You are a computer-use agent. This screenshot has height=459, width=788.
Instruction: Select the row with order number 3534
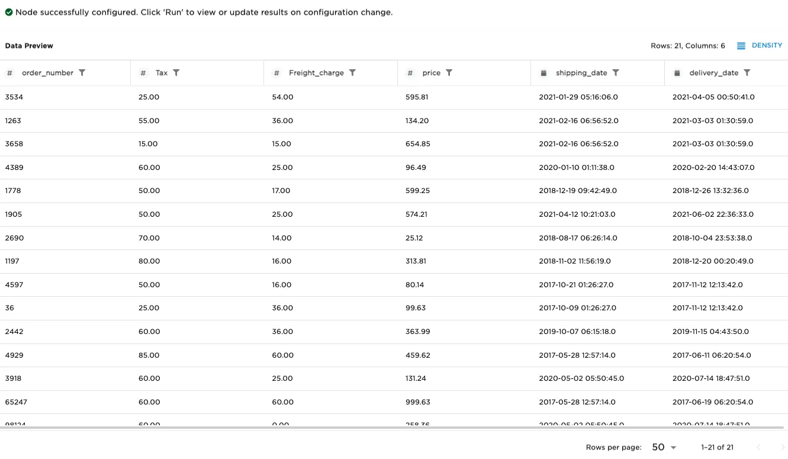pos(14,97)
